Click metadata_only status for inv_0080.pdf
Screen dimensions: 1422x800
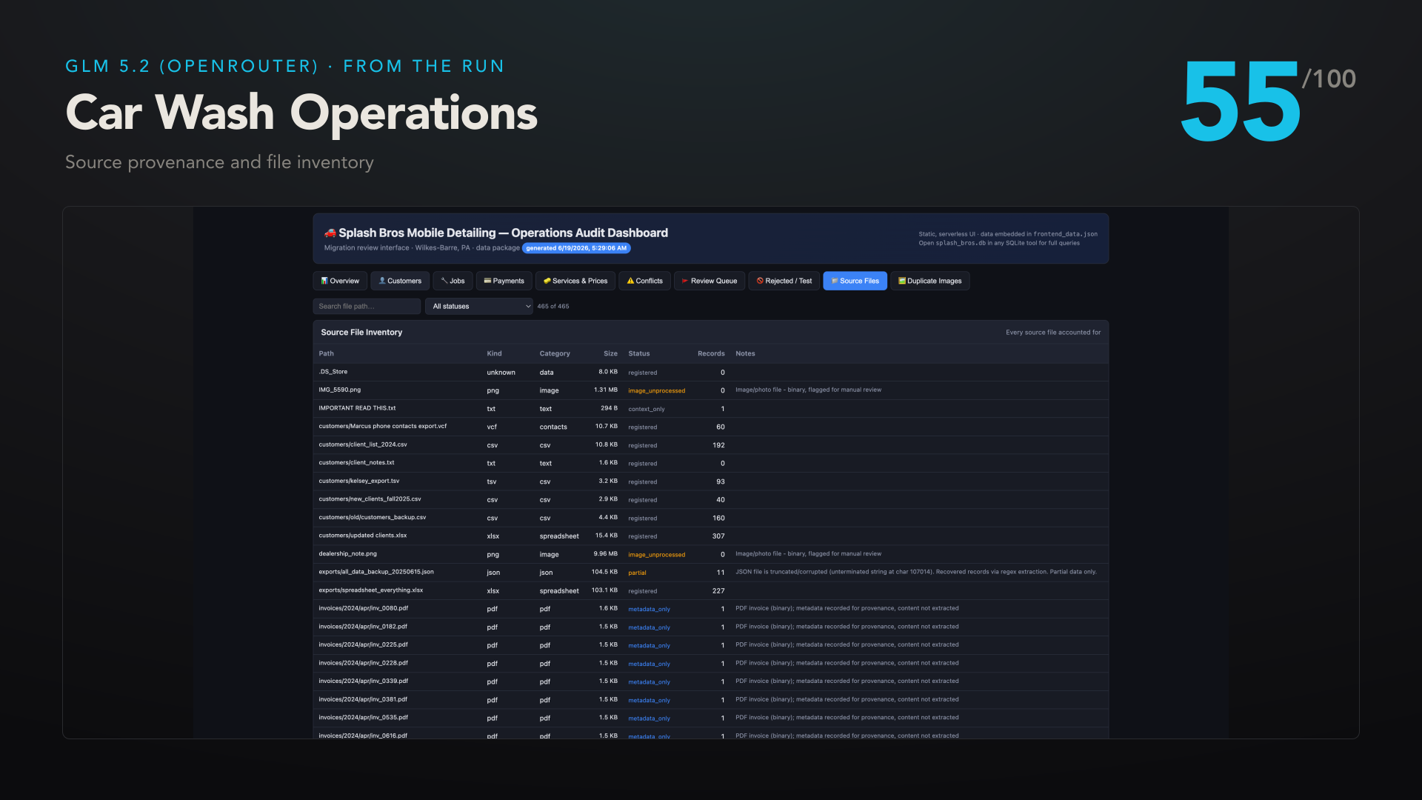click(x=649, y=609)
